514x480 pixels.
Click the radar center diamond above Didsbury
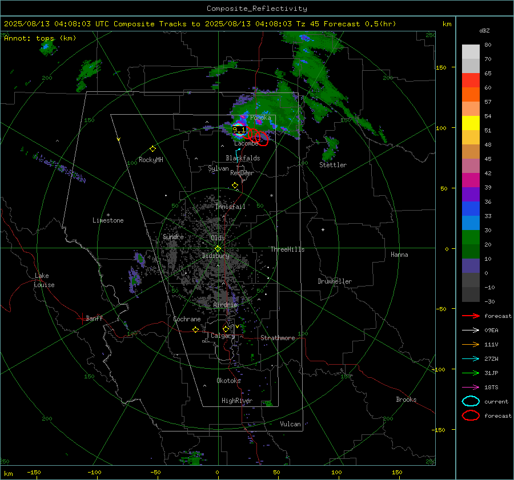click(x=218, y=248)
